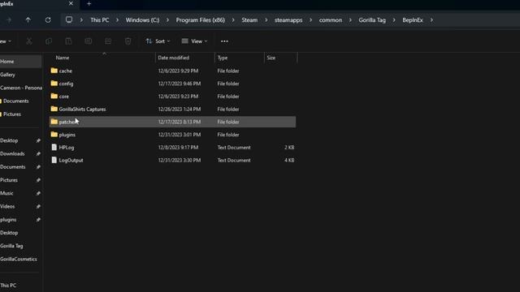Sort by the Name column header

click(x=63, y=58)
